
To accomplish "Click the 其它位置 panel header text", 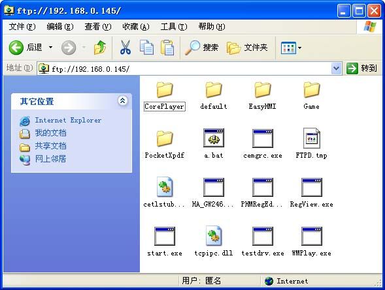I will click(37, 101).
